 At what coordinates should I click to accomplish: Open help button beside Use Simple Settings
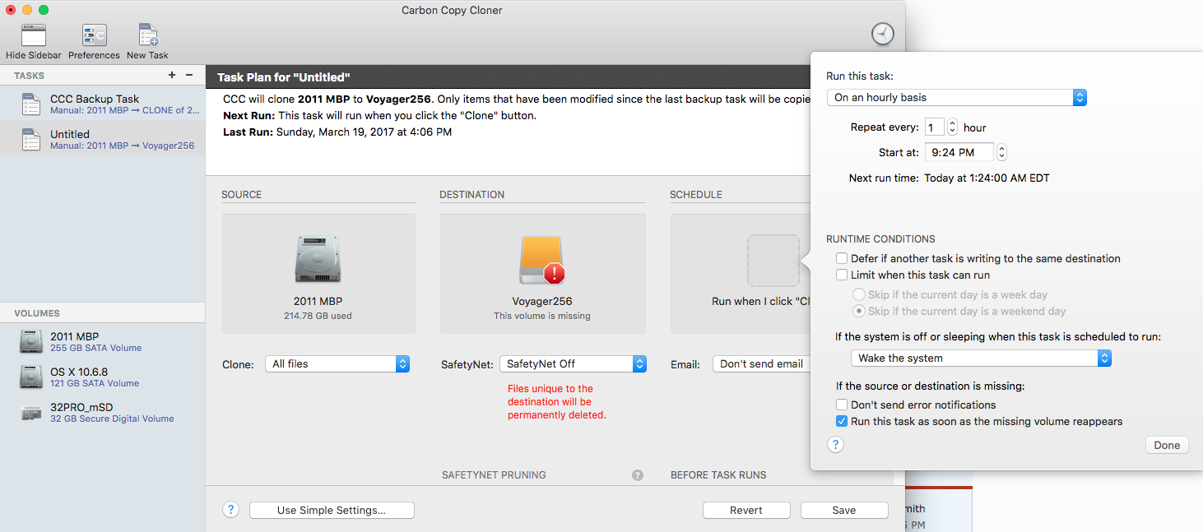tap(230, 510)
